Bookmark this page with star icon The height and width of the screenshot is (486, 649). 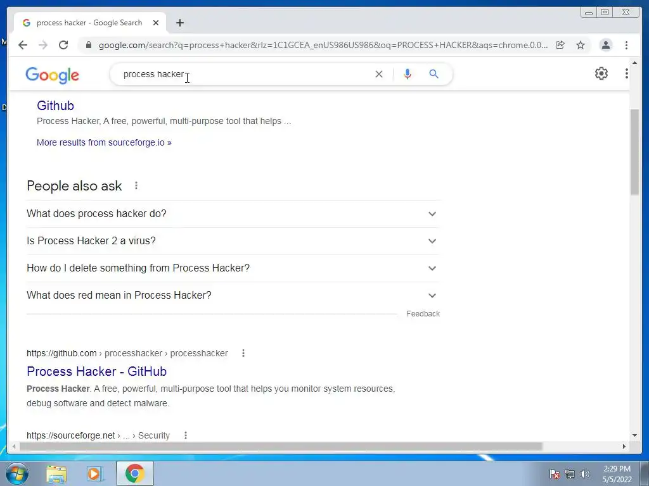pyautogui.click(x=581, y=45)
